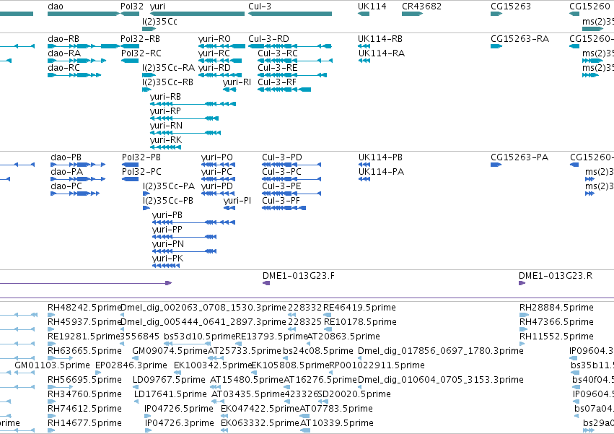The height and width of the screenshot is (434, 614).
Task: Select transcript yuri-RP
Action: tap(165, 111)
